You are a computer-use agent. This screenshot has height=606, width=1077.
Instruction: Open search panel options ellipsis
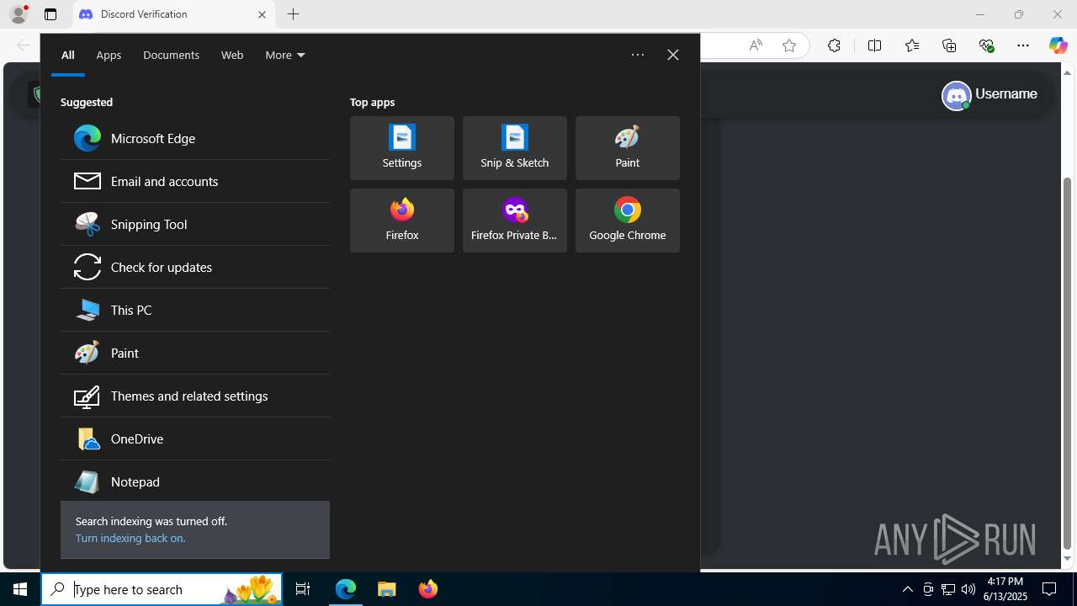638,55
